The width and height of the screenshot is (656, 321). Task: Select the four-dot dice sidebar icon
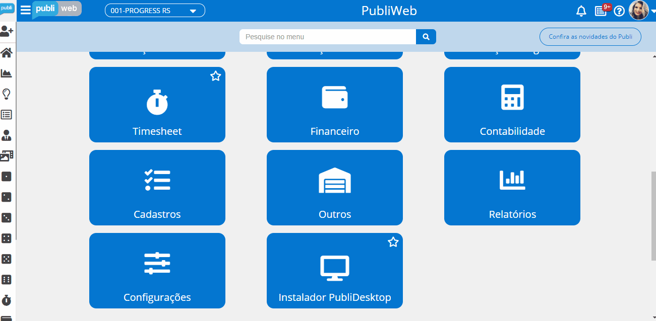point(7,238)
